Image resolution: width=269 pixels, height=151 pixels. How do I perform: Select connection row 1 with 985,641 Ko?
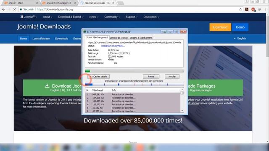133,94
